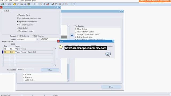The image size is (171, 96).
Task: Click the Navigator function list scroll up arrow
Action: (x=68, y=26)
